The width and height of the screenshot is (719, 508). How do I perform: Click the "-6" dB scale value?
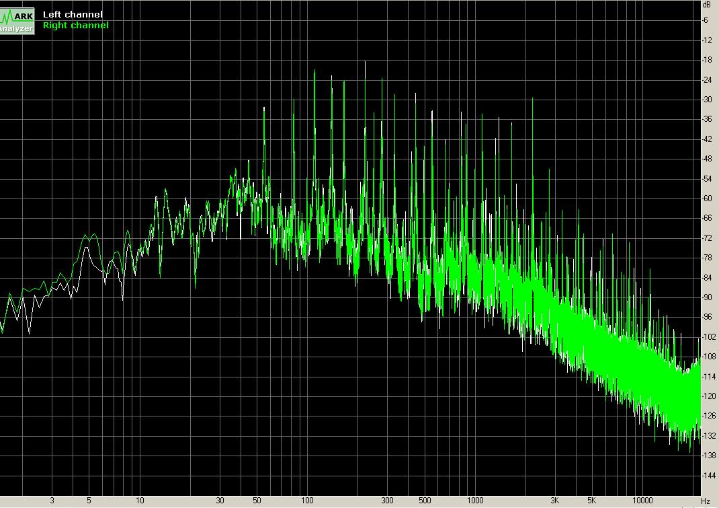(x=706, y=20)
